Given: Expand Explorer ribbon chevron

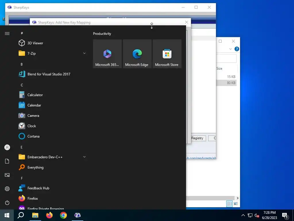Looking at the screenshot, I should [x=231, y=49].
